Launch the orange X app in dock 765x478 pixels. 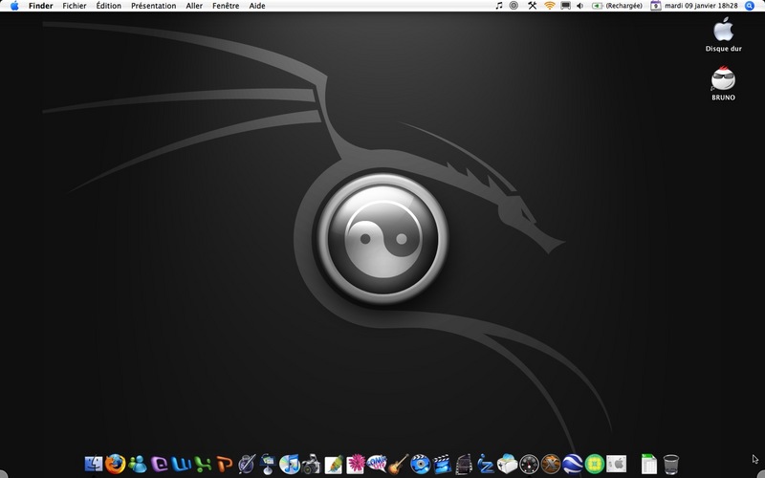tap(551, 464)
